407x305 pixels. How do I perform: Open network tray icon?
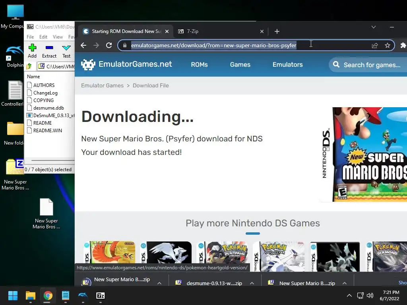[360, 295]
